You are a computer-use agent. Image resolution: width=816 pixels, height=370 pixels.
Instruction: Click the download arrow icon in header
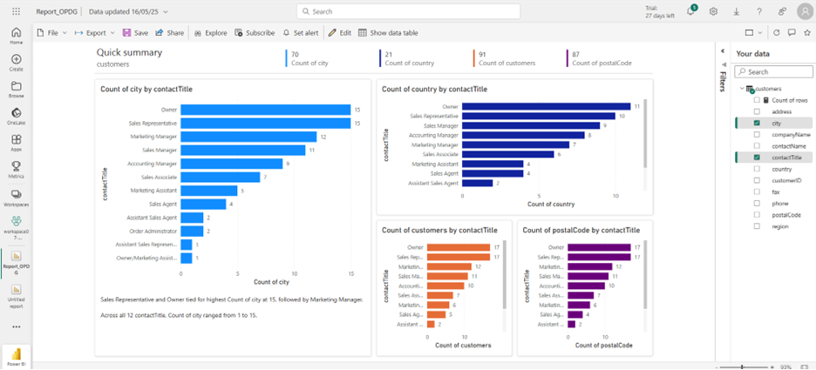pos(737,11)
